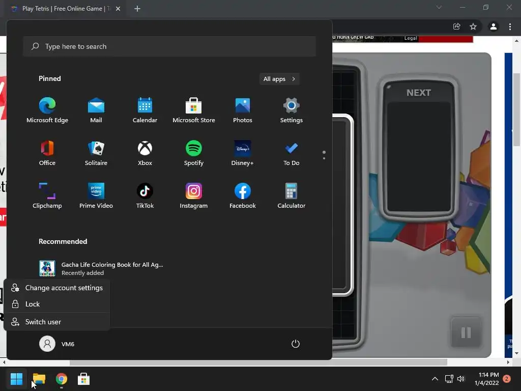Go to next page of pinned apps
521x391 pixels.
[324, 158]
